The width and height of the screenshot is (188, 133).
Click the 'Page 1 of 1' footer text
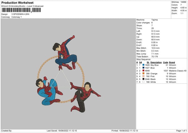tap(181, 131)
